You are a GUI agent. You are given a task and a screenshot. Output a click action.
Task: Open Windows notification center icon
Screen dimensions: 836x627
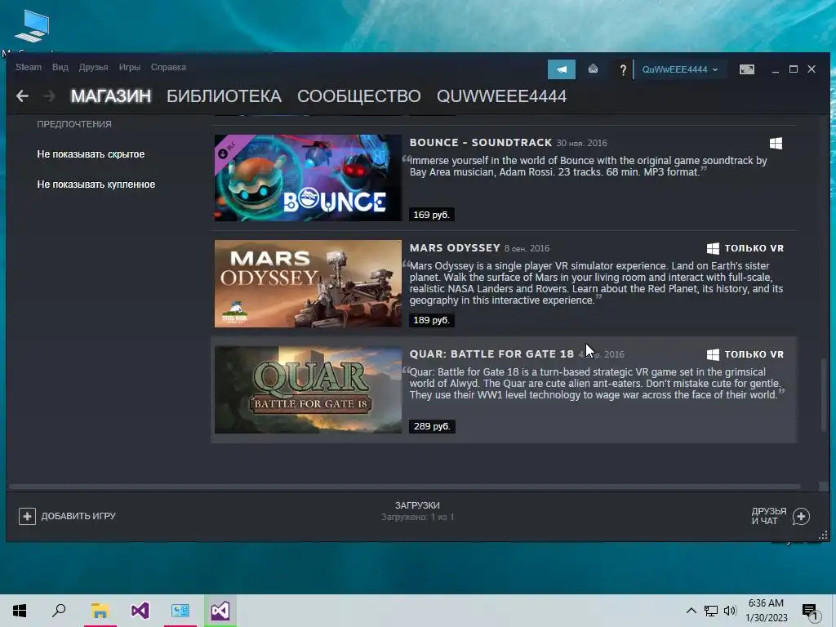(811, 611)
